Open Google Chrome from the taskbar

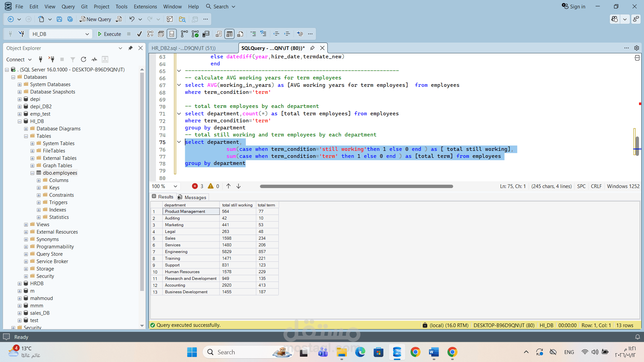pos(415,352)
